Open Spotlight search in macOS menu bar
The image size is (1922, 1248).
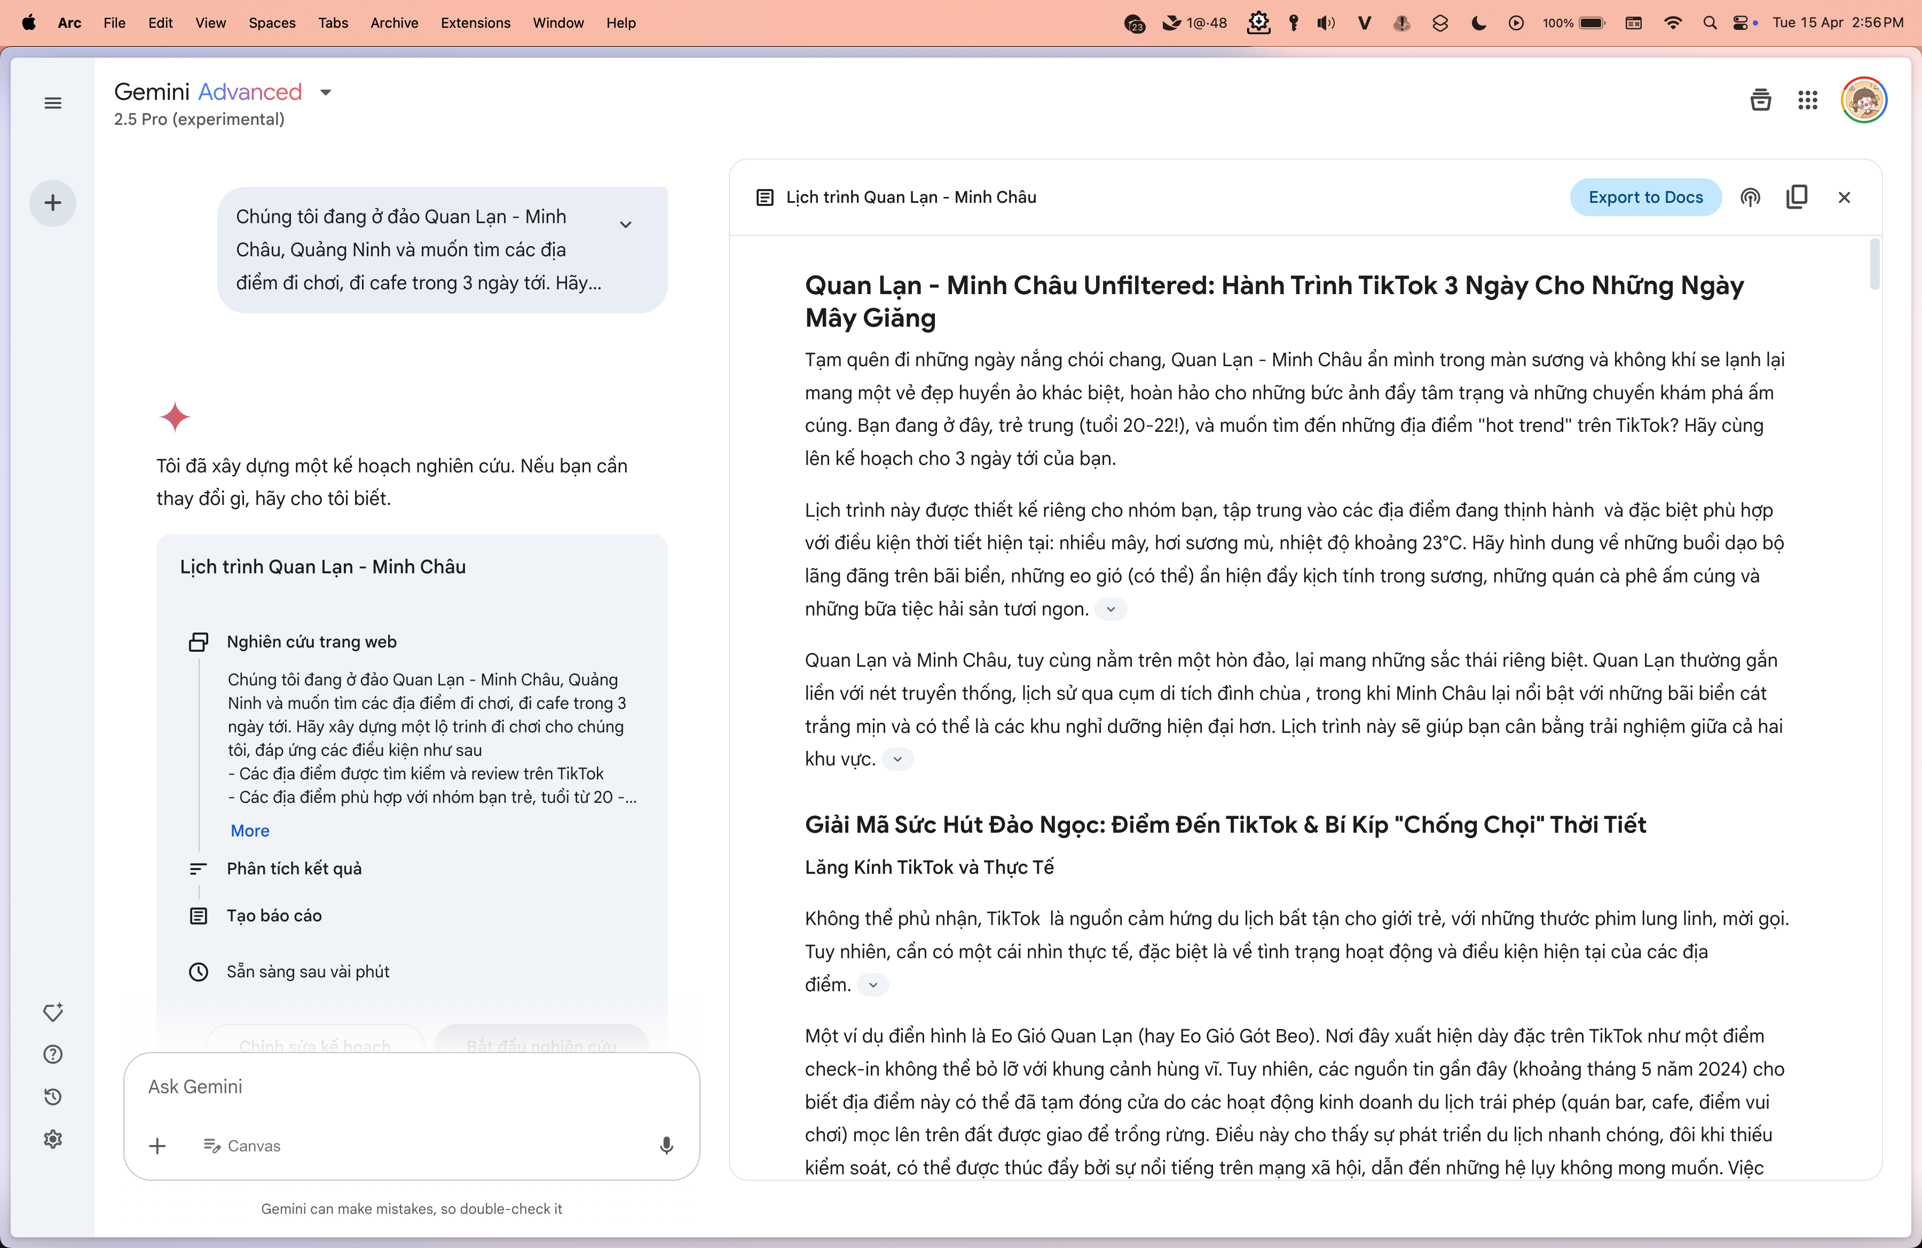[x=1710, y=22]
